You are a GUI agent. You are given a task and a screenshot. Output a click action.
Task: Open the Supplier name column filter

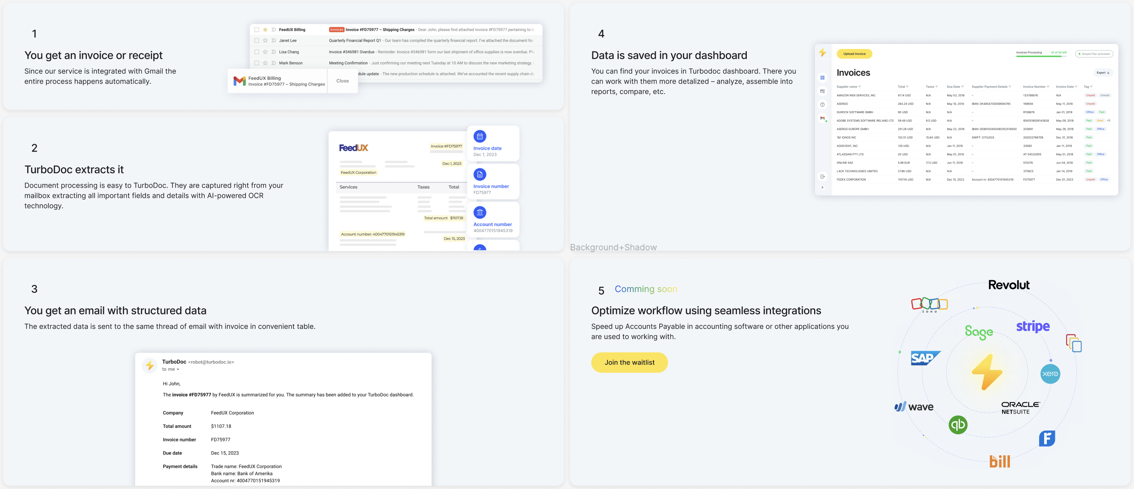859,87
